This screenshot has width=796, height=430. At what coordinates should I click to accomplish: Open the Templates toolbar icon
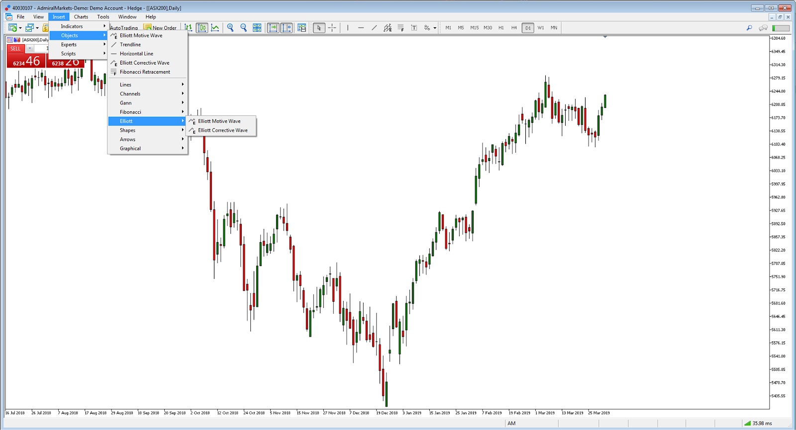point(301,28)
